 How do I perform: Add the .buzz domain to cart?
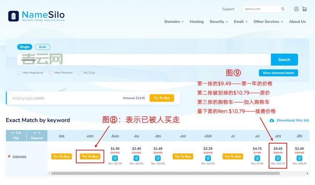[x=115, y=158]
